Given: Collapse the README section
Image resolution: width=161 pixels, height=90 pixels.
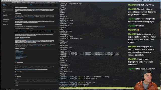Looking at the screenshot, I should [x=16, y=60].
